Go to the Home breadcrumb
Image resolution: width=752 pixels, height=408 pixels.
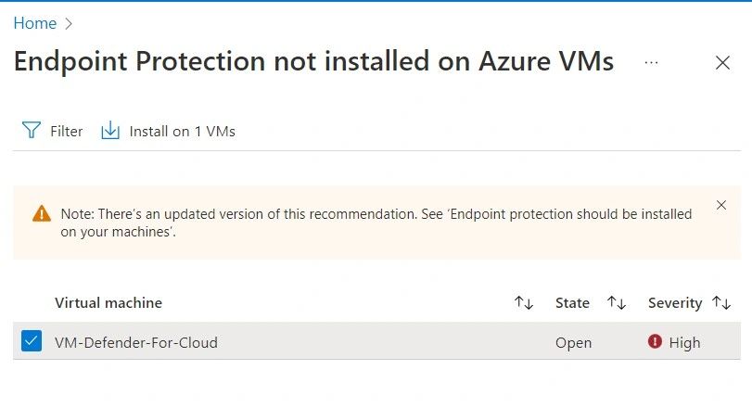coord(34,23)
